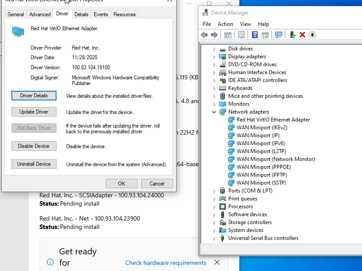The image size is (362, 271).
Task: Select WAN Miniport (IPv6) device
Action: pos(260,143)
